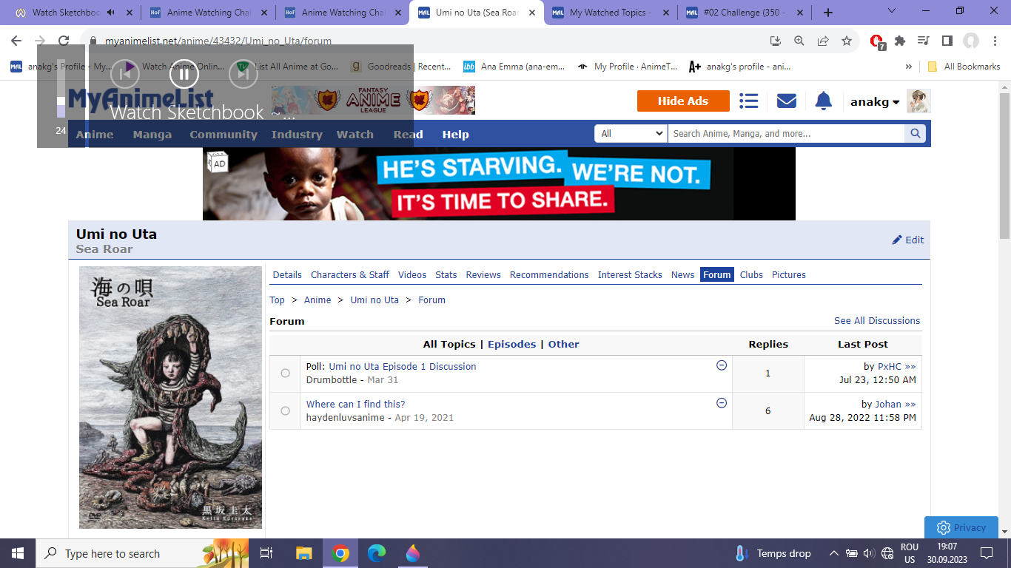1011x568 pixels.
Task: Switch to the Interest Stacks tab
Action: tap(630, 275)
